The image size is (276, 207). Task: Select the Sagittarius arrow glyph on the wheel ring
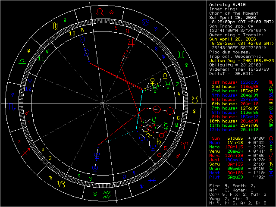tap(26, 152)
